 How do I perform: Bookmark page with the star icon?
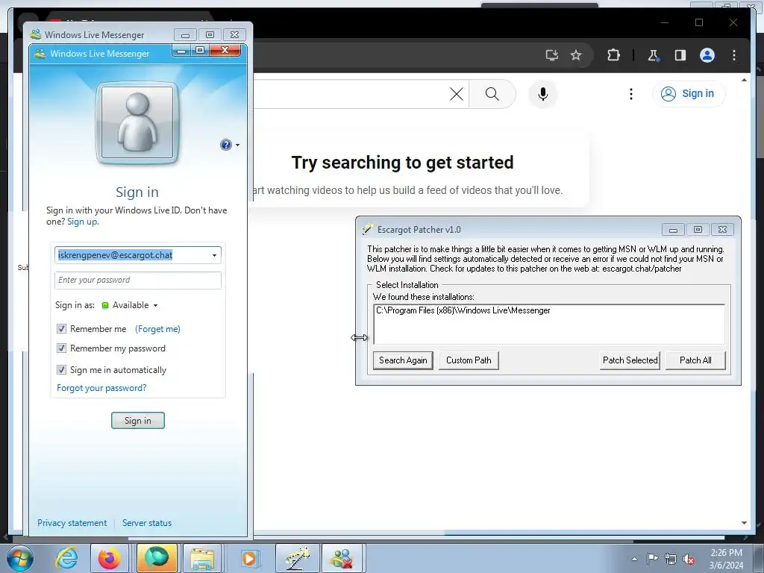click(x=576, y=55)
